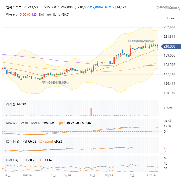Click the RSI-Signal value 69.22

pyautogui.click(x=58, y=141)
